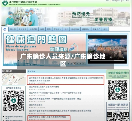Open the 統計 navigation tab
The width and height of the screenshot is (132, 121).
click(105, 29)
